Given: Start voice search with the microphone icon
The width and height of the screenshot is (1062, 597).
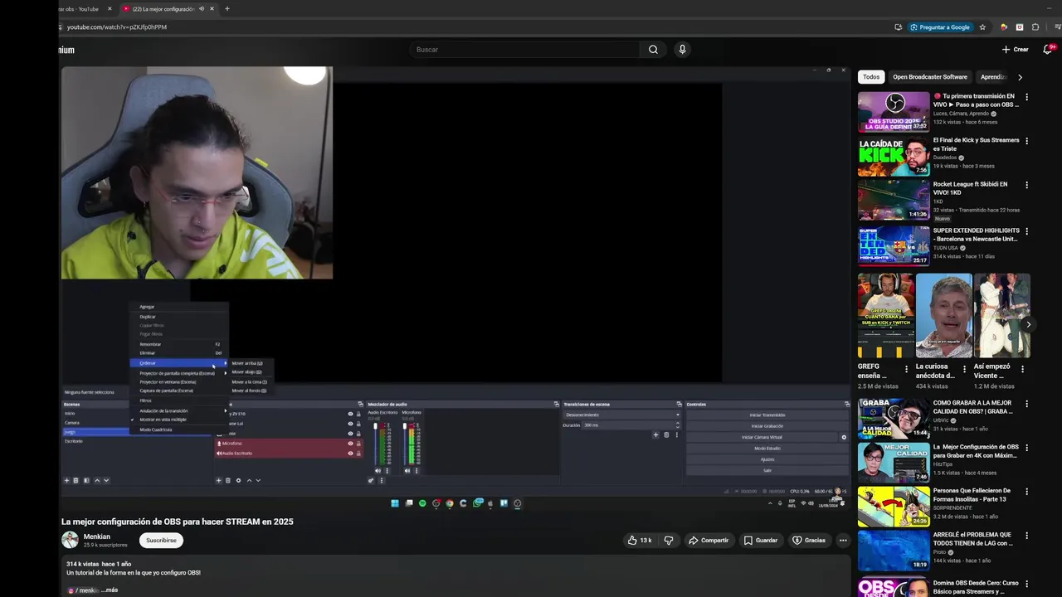Looking at the screenshot, I should click(x=682, y=50).
